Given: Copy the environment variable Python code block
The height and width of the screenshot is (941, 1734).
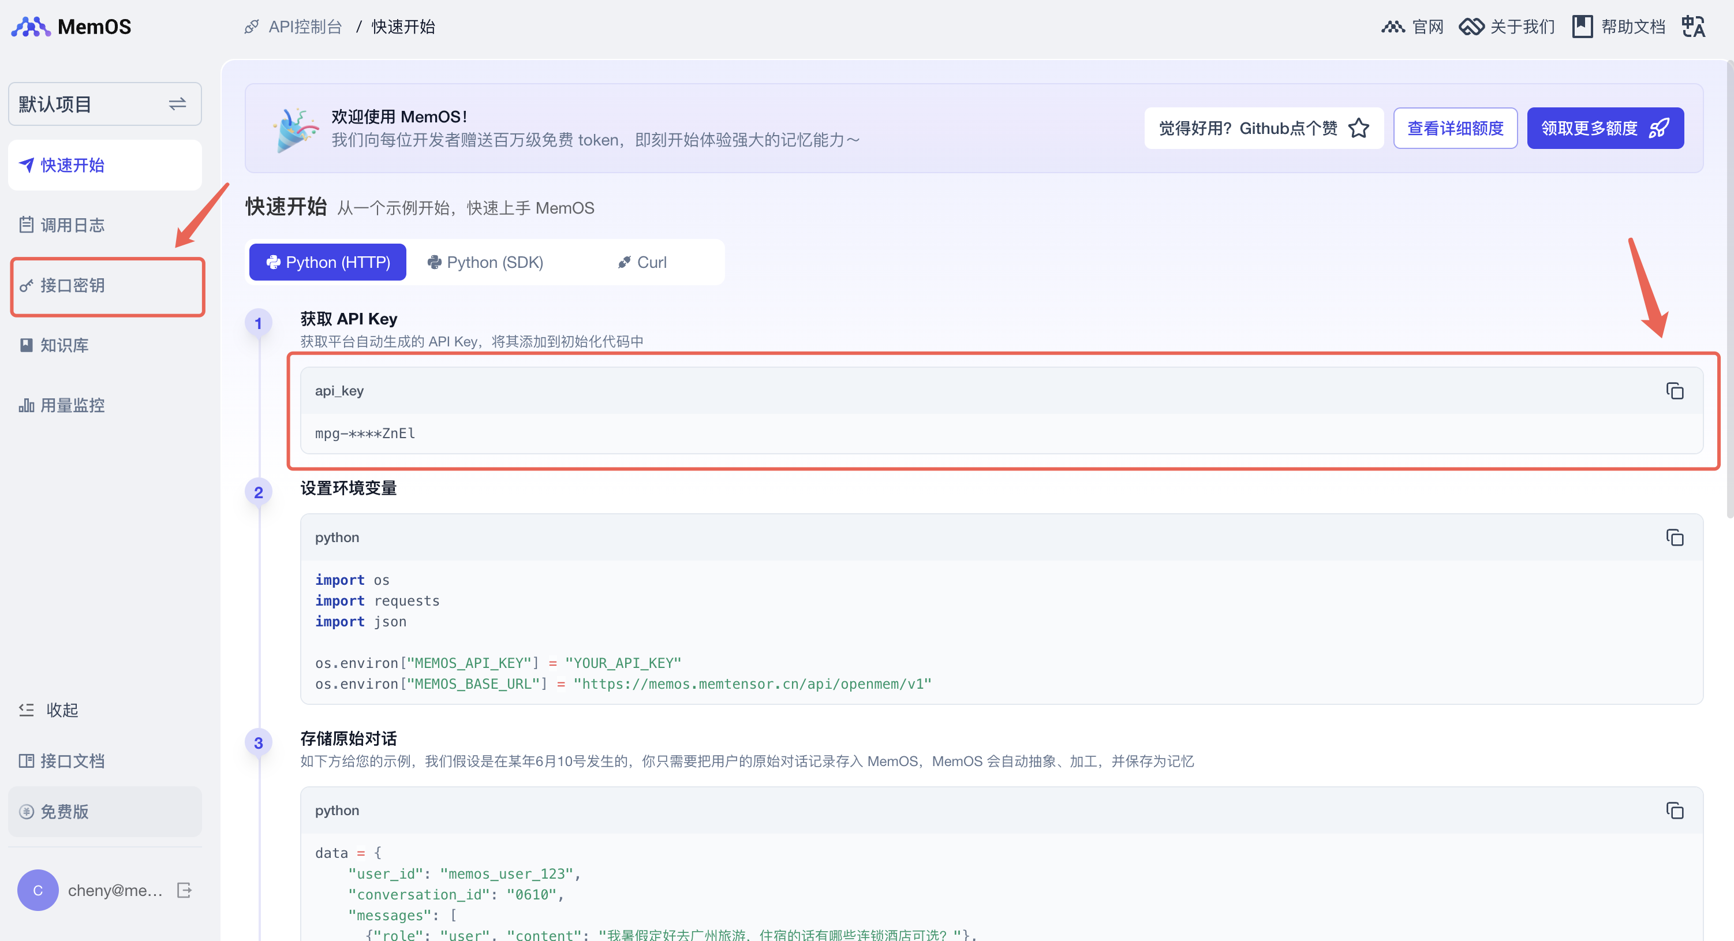Looking at the screenshot, I should coord(1675,538).
